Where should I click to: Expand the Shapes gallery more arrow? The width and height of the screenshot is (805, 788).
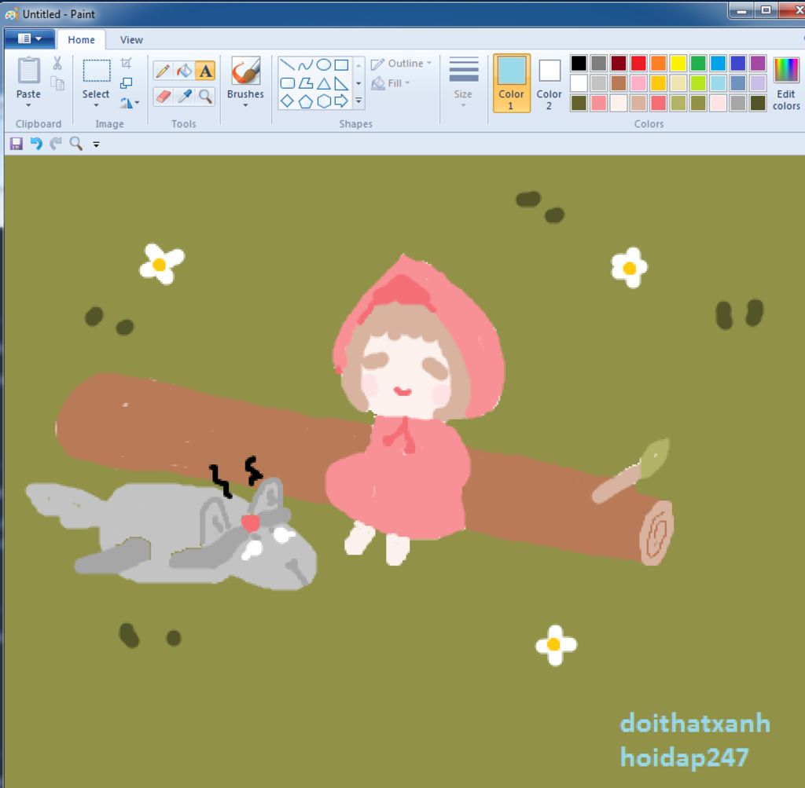358,101
